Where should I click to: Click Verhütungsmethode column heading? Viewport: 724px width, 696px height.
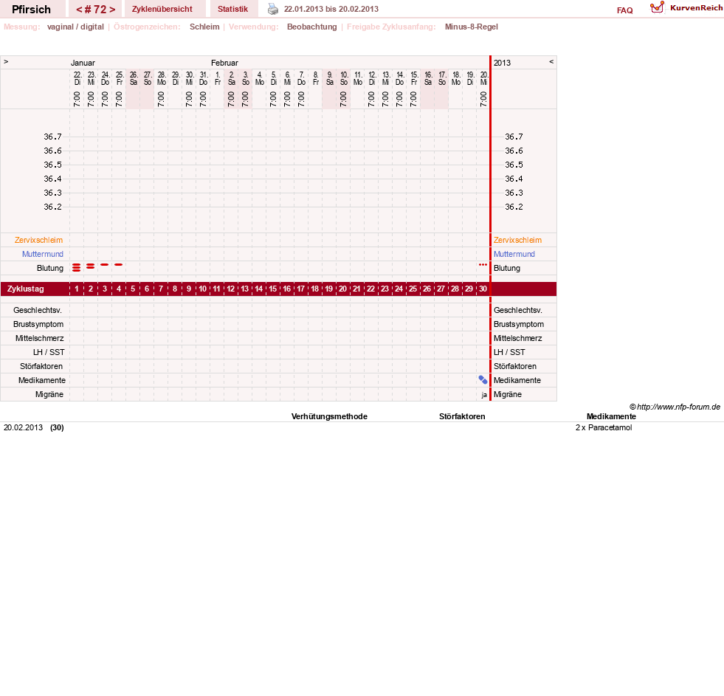pyautogui.click(x=329, y=416)
